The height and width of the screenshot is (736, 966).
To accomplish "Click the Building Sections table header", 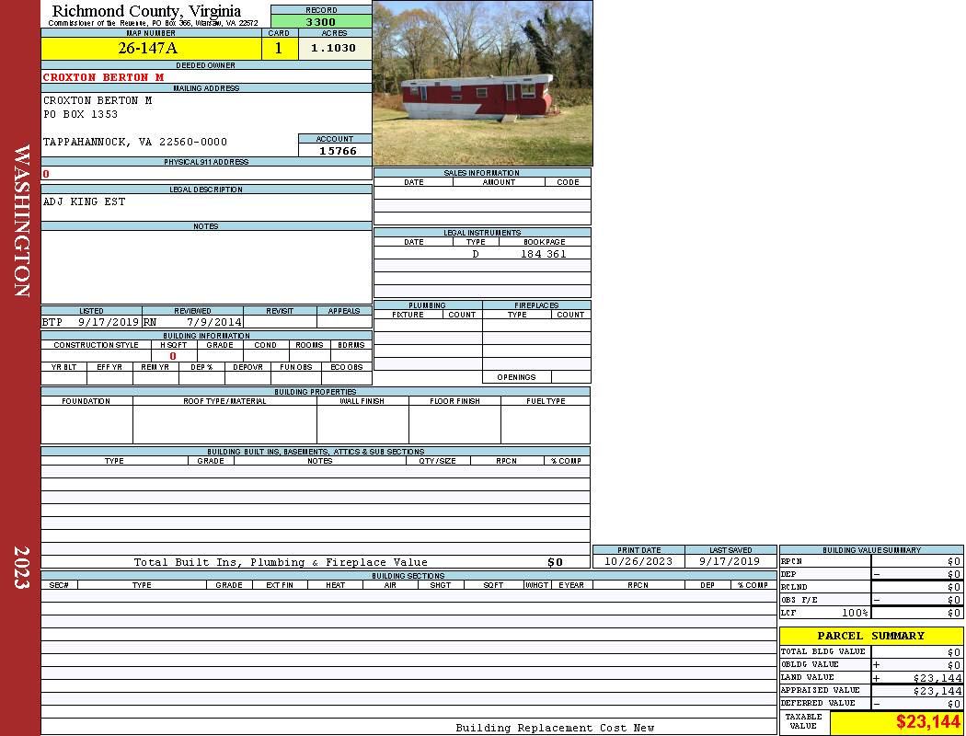I will click(x=408, y=576).
